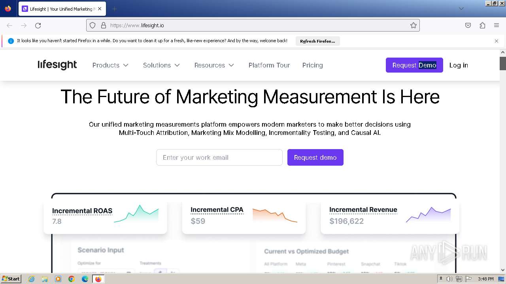Open the tracking protection shield icon
This screenshot has height=284, width=506.
(93, 25)
